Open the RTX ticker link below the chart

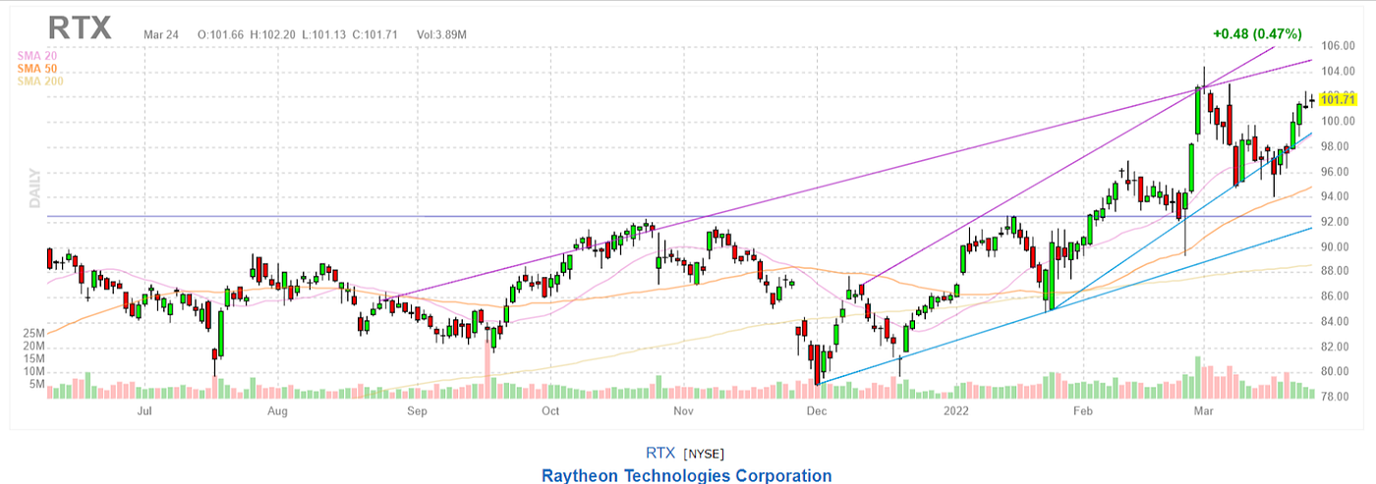point(660,453)
